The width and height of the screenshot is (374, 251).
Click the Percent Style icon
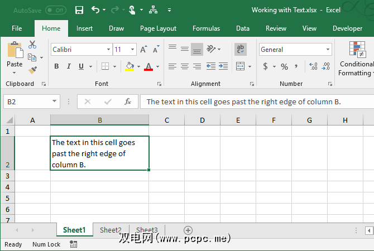[x=284, y=66]
